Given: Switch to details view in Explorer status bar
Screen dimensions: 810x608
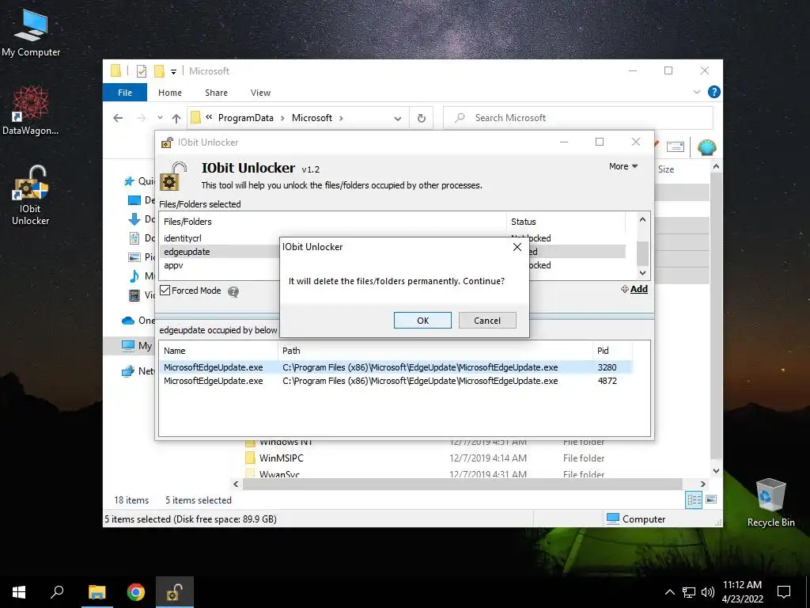Looking at the screenshot, I should (x=694, y=500).
